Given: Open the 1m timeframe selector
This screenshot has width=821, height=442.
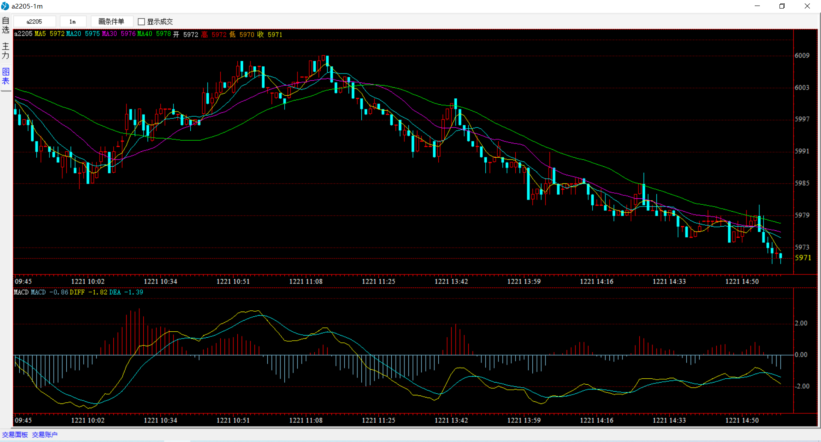Looking at the screenshot, I should pos(73,21).
